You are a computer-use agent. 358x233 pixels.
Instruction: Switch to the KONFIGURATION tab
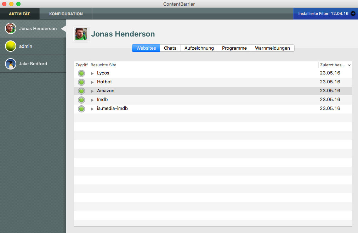coord(66,14)
